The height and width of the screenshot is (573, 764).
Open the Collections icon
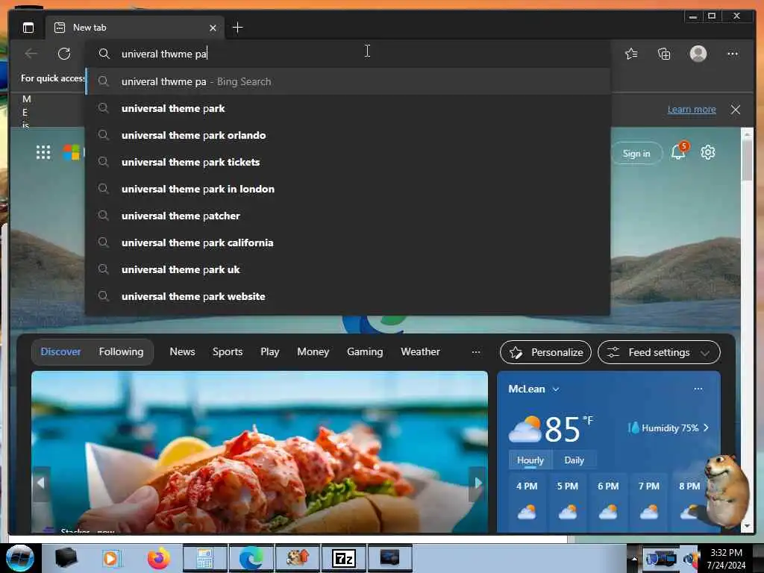[x=664, y=54]
